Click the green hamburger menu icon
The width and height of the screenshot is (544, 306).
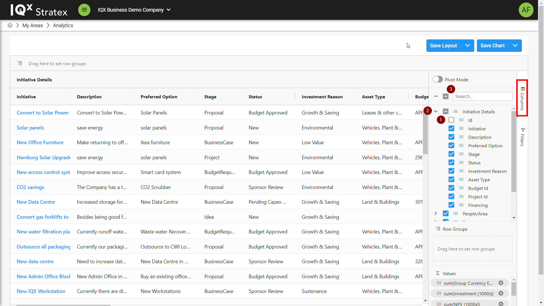point(84,10)
